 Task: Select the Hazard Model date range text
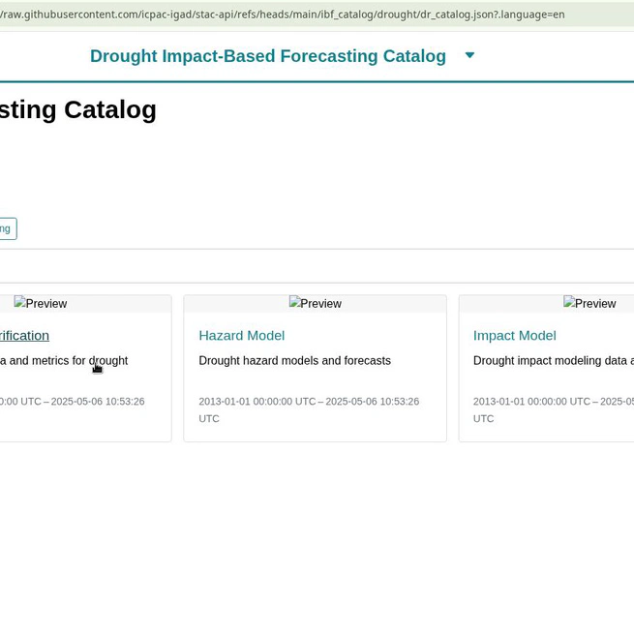point(309,409)
